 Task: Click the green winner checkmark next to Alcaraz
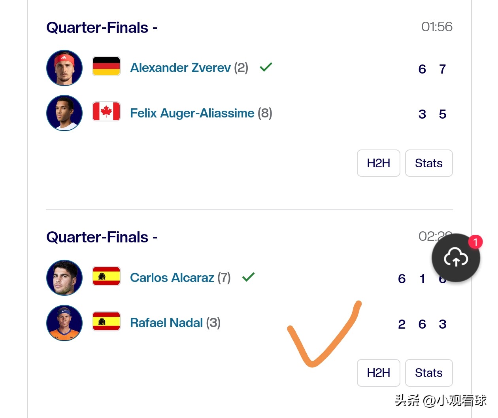[x=248, y=277]
